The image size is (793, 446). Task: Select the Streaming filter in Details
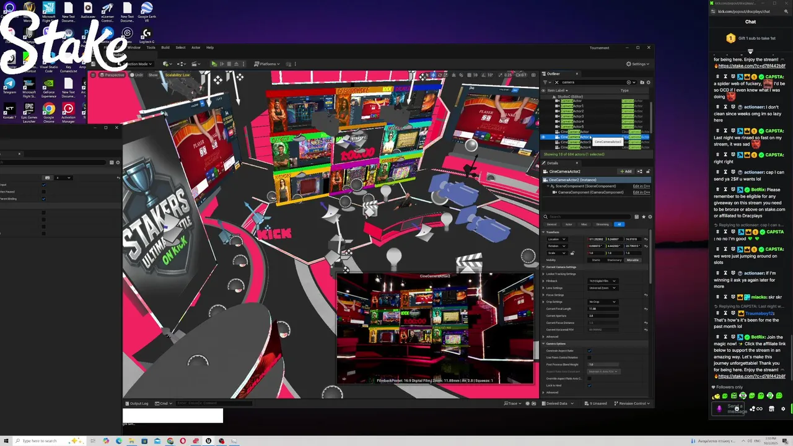tap(602, 224)
